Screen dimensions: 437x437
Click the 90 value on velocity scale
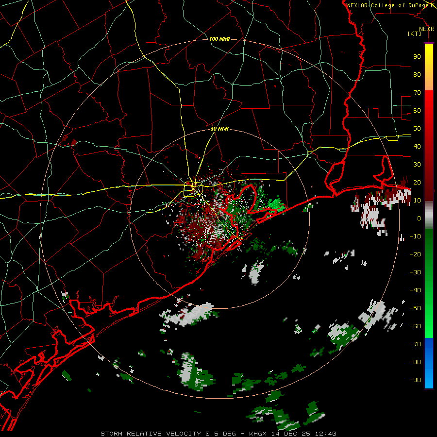pyautogui.click(x=417, y=57)
